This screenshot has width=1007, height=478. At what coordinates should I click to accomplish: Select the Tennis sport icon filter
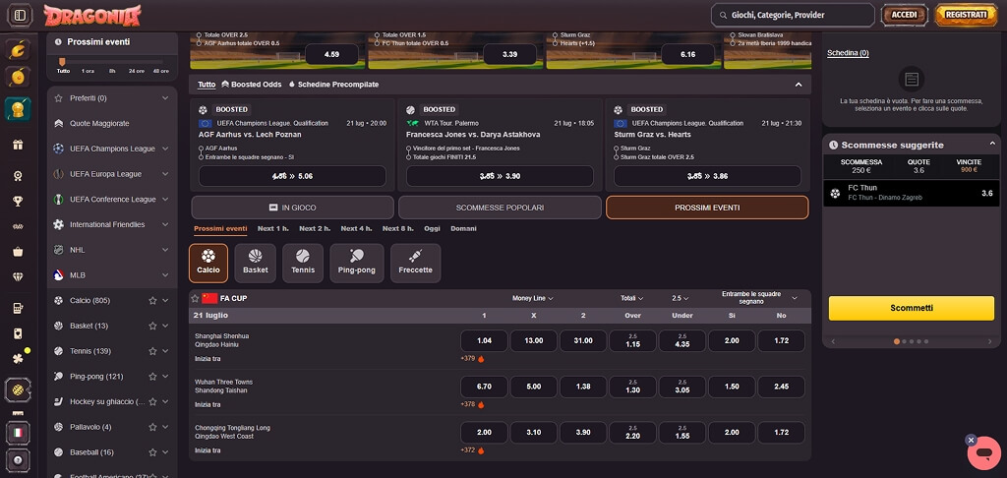[x=303, y=263]
